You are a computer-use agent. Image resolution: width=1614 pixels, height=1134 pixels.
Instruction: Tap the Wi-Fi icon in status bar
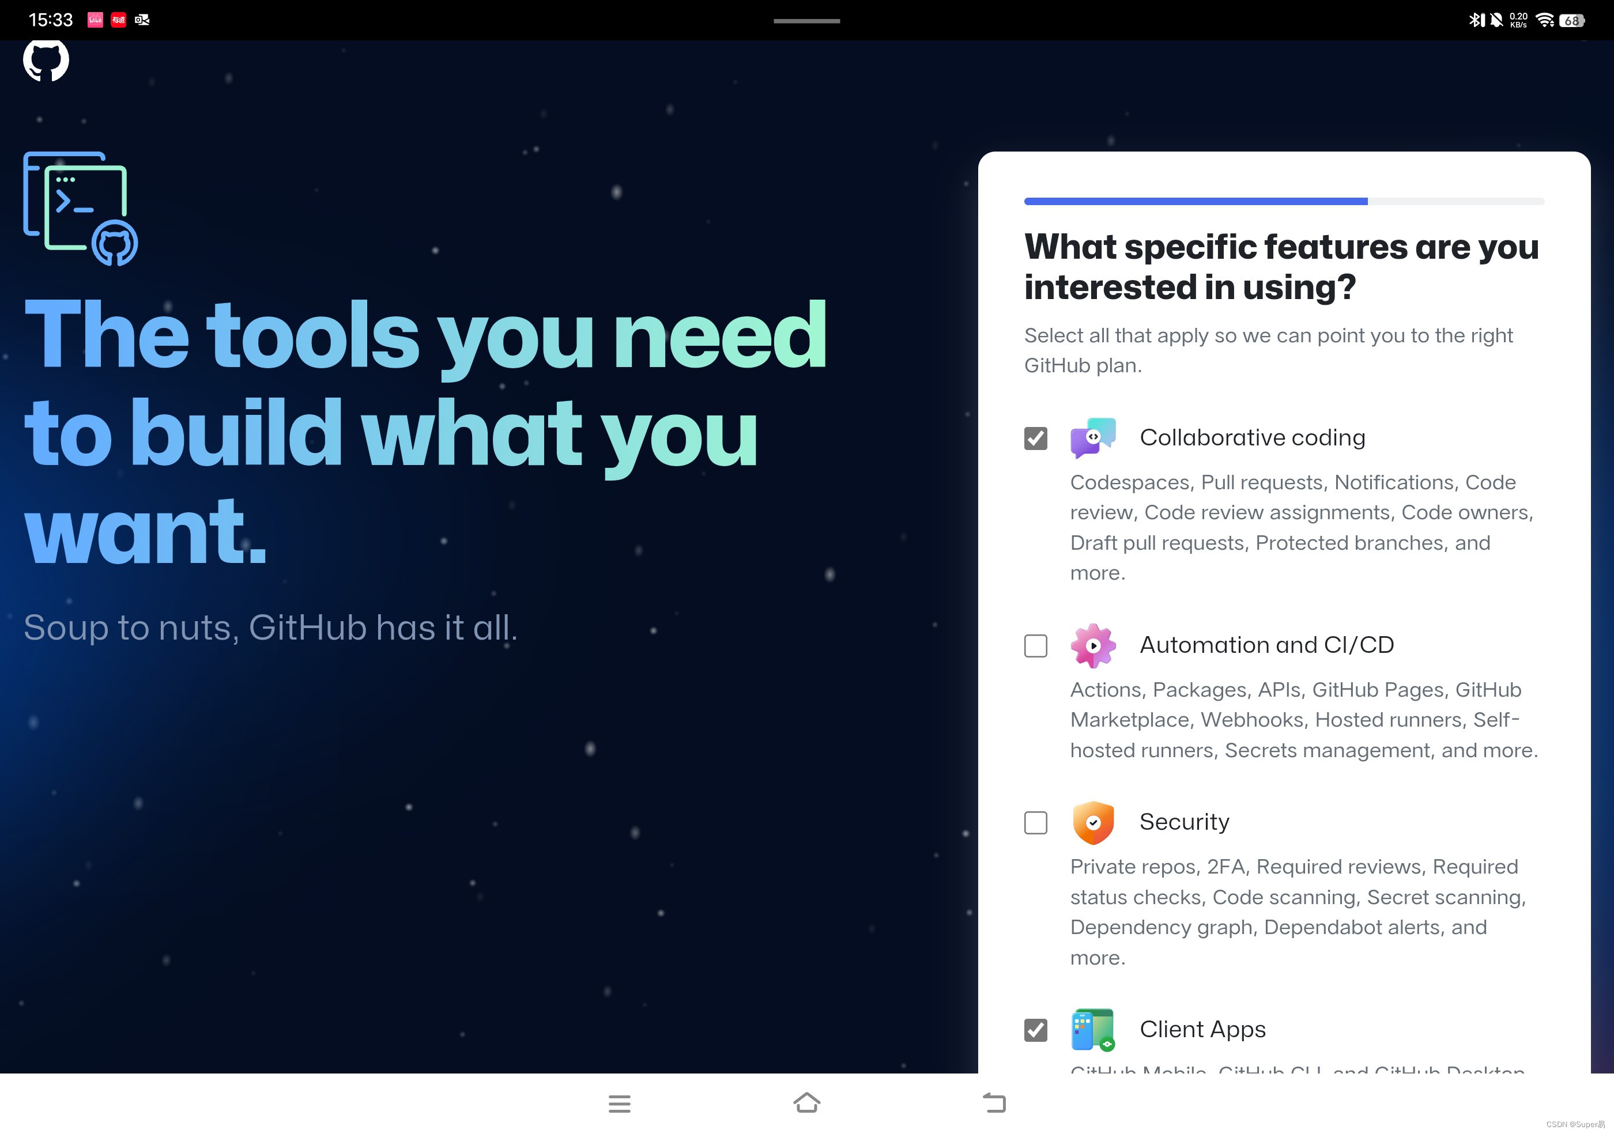tap(1544, 20)
